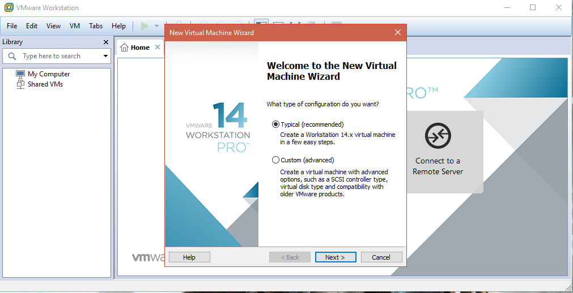573x293 pixels.
Task: Click the greyed-out Back button
Action: [x=290, y=257]
